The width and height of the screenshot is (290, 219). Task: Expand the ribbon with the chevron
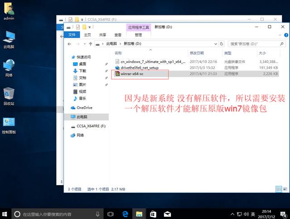[280, 35]
